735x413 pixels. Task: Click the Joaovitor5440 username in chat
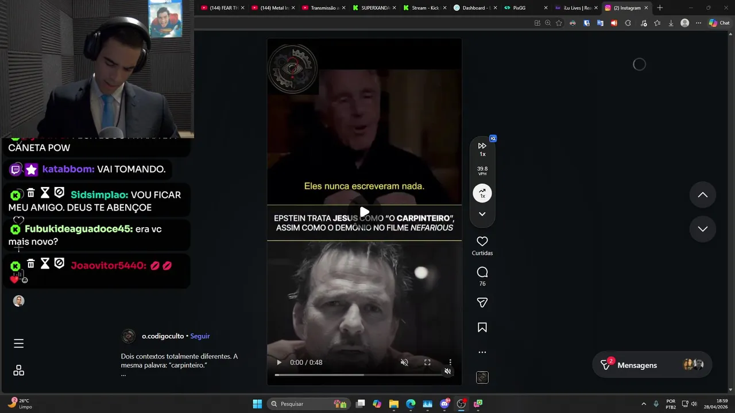coord(109,266)
